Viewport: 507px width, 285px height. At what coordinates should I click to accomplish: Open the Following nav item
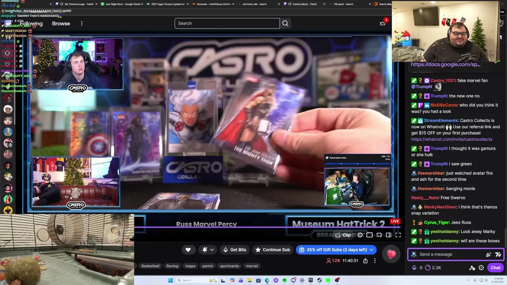[31, 23]
